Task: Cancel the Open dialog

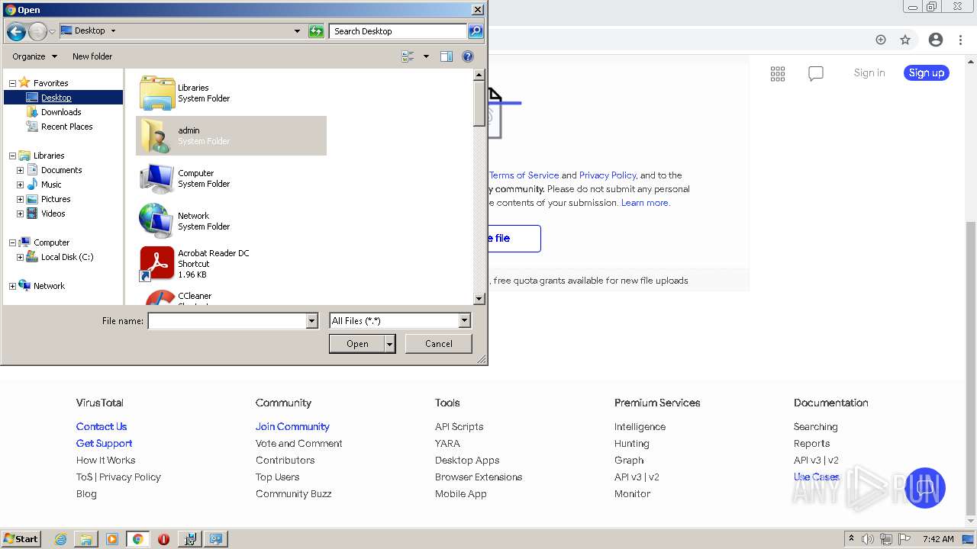Action: click(438, 344)
